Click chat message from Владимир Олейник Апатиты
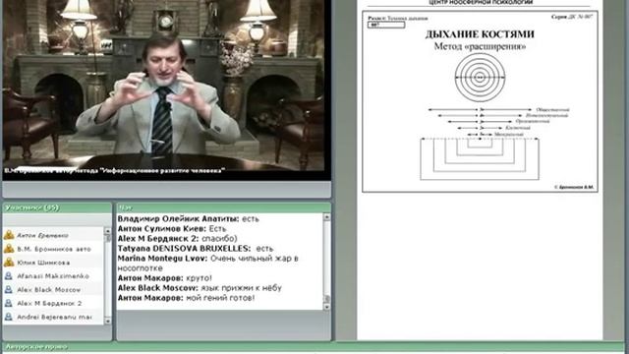 click(x=188, y=218)
